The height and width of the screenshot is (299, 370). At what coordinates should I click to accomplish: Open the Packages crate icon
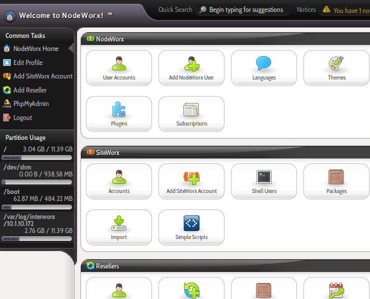point(336,177)
